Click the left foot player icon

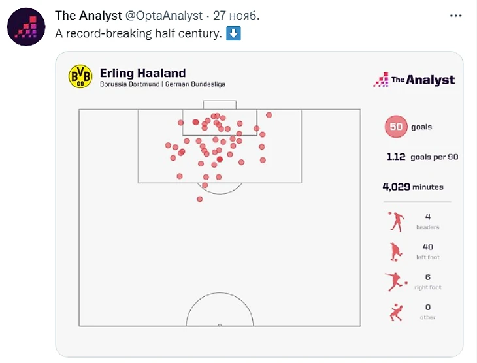[x=395, y=251]
